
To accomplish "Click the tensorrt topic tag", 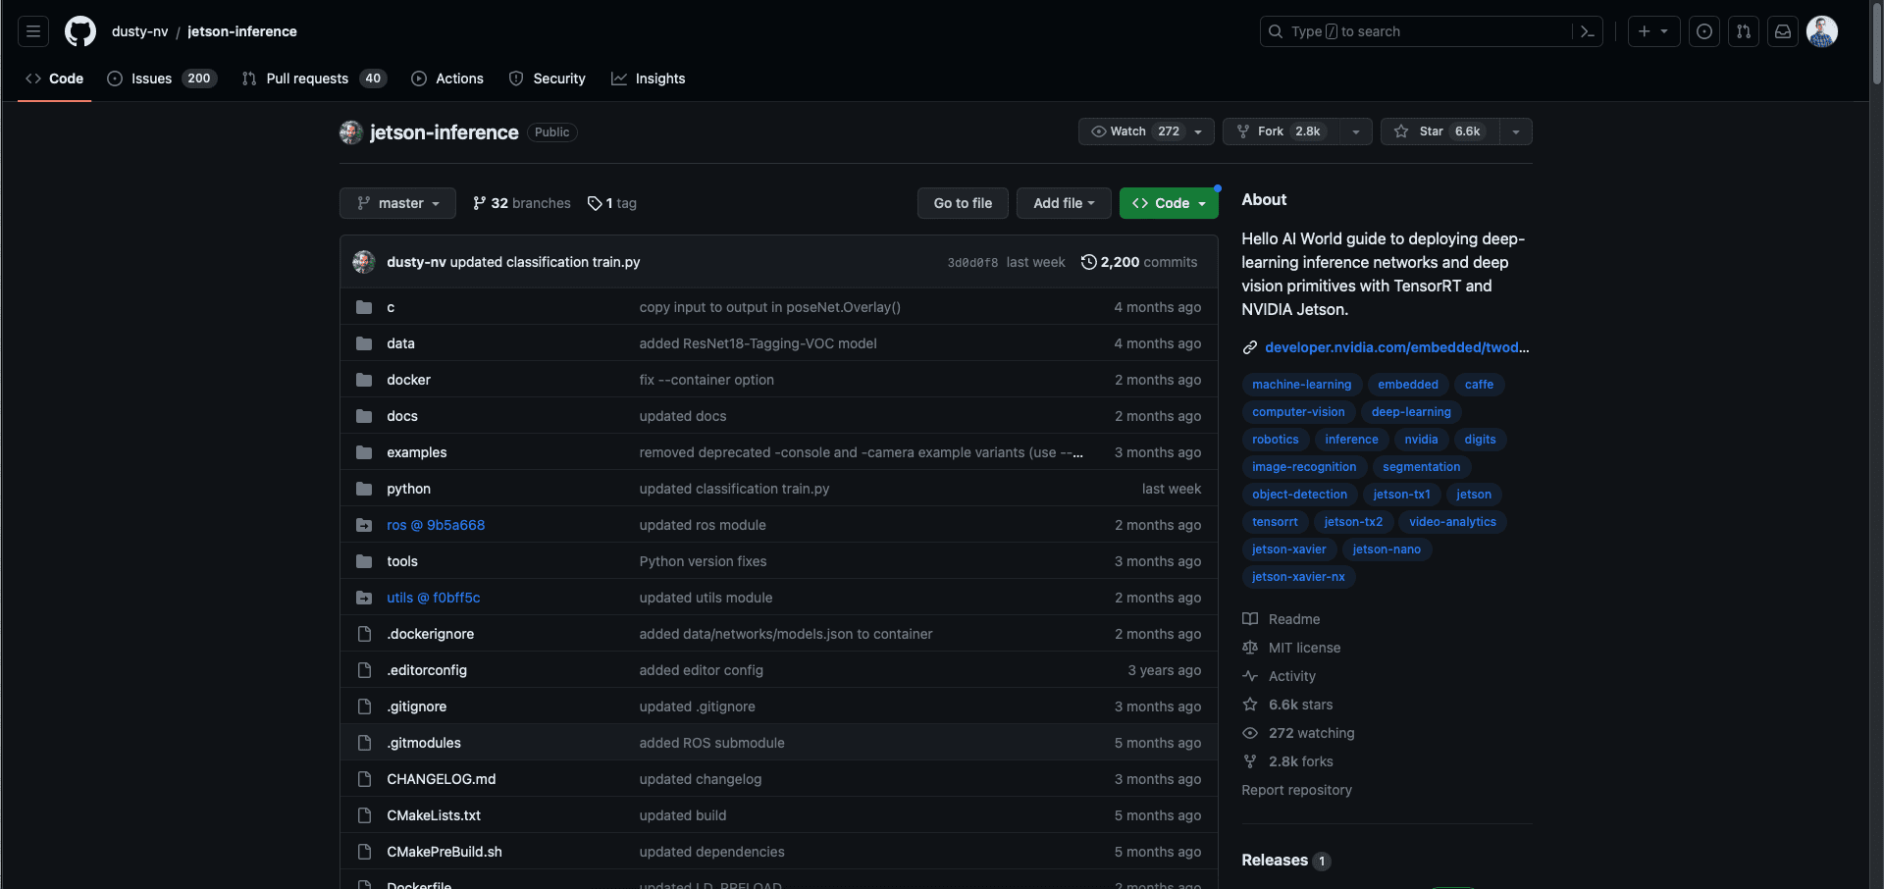I will coord(1275,522).
